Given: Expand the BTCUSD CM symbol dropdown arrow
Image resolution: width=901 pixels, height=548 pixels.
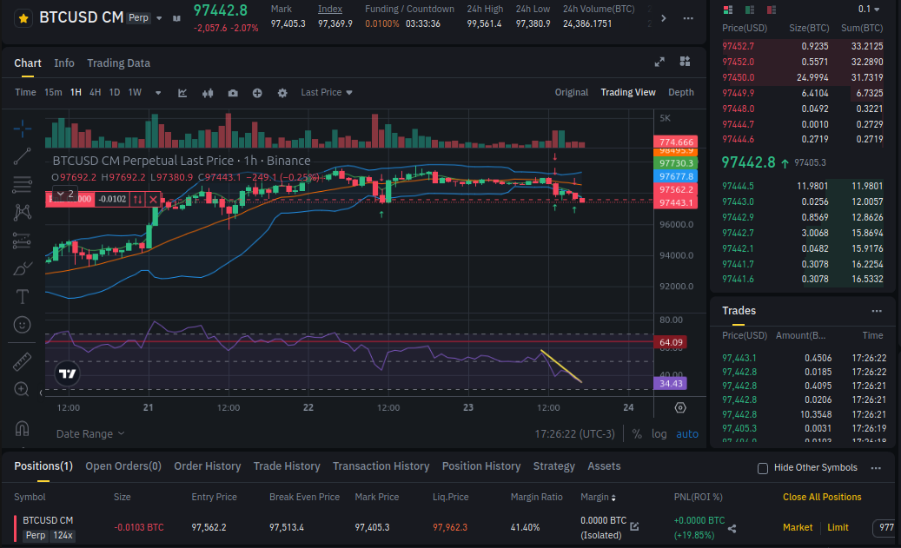Looking at the screenshot, I should pos(159,18).
